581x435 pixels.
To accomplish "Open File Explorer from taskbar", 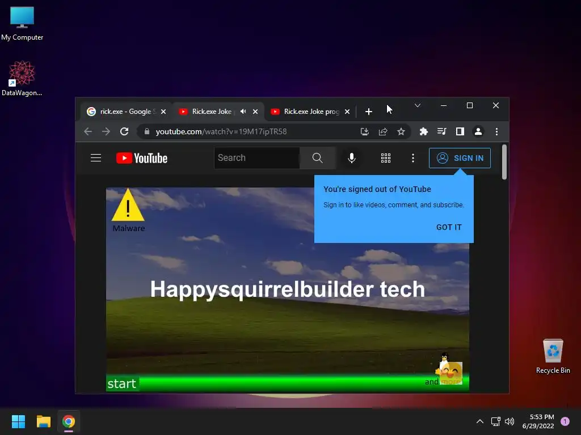I will click(x=43, y=421).
